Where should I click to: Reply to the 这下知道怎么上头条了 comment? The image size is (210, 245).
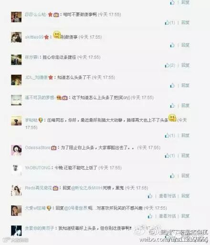[x=185, y=105]
